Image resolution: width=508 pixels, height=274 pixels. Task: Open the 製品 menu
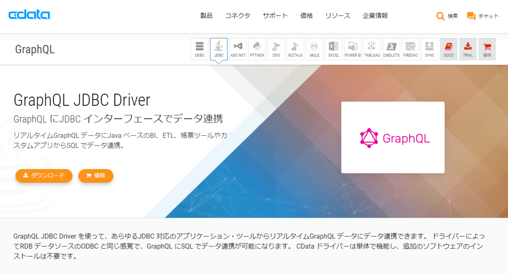[206, 16]
